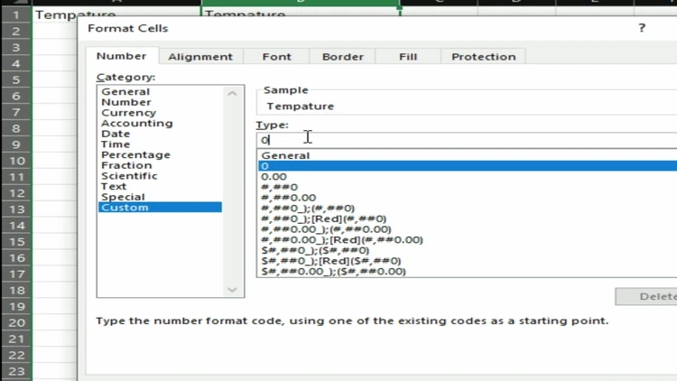Open the Font tab
The height and width of the screenshot is (381, 677).
coord(277,57)
